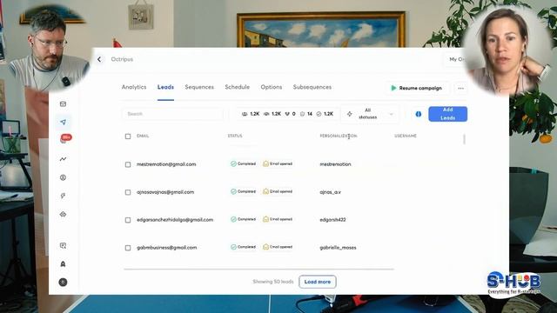Click Completed badge for edgarsanchezhidalgo@gmail.com
This screenshot has height=313, width=557.
(x=244, y=219)
